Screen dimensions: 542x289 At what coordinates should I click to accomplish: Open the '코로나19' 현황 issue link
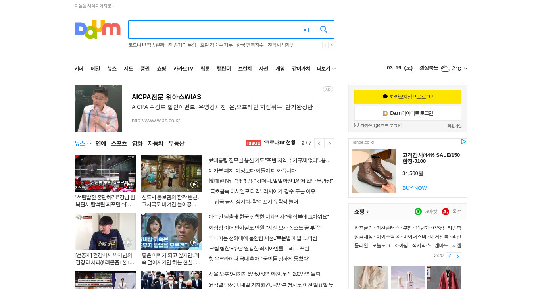[279, 143]
